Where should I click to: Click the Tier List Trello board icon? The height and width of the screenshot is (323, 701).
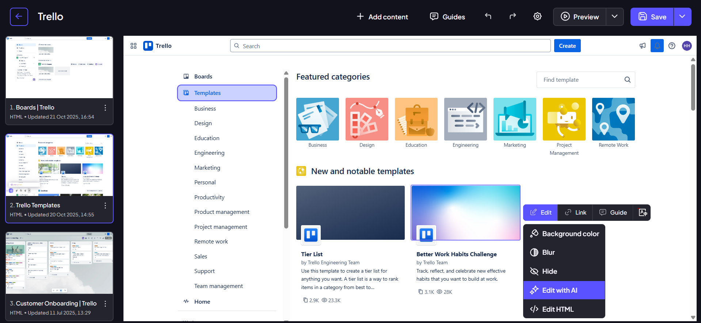coord(311,235)
